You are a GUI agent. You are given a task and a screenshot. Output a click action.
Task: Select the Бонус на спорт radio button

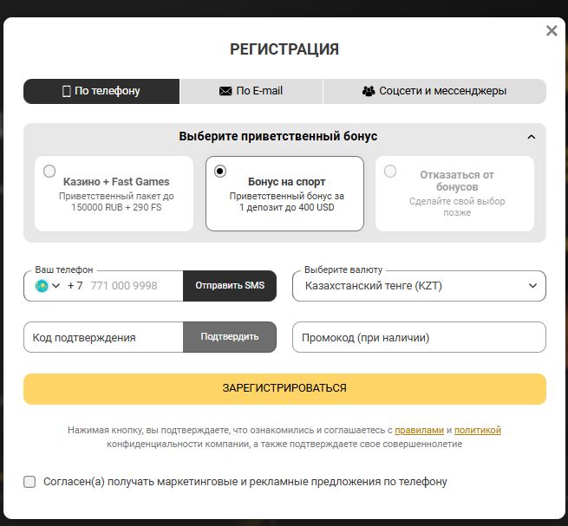(x=220, y=171)
